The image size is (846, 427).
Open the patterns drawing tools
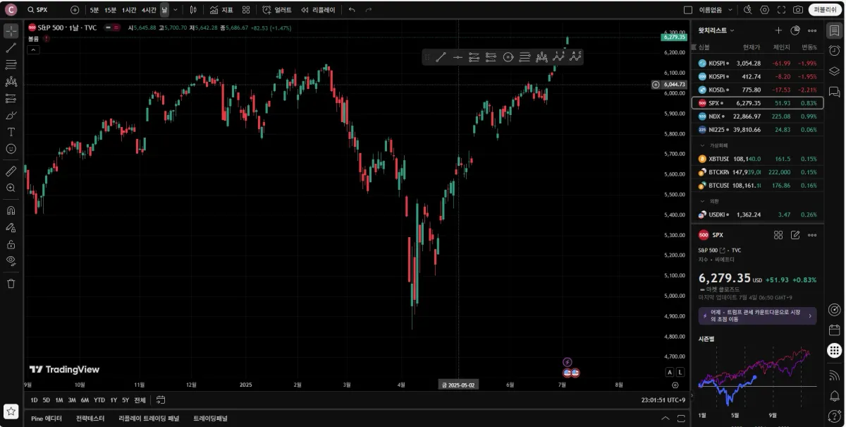coord(11,82)
